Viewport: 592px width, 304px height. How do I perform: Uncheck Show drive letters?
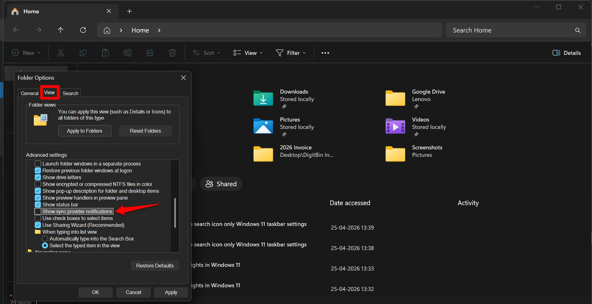point(38,177)
